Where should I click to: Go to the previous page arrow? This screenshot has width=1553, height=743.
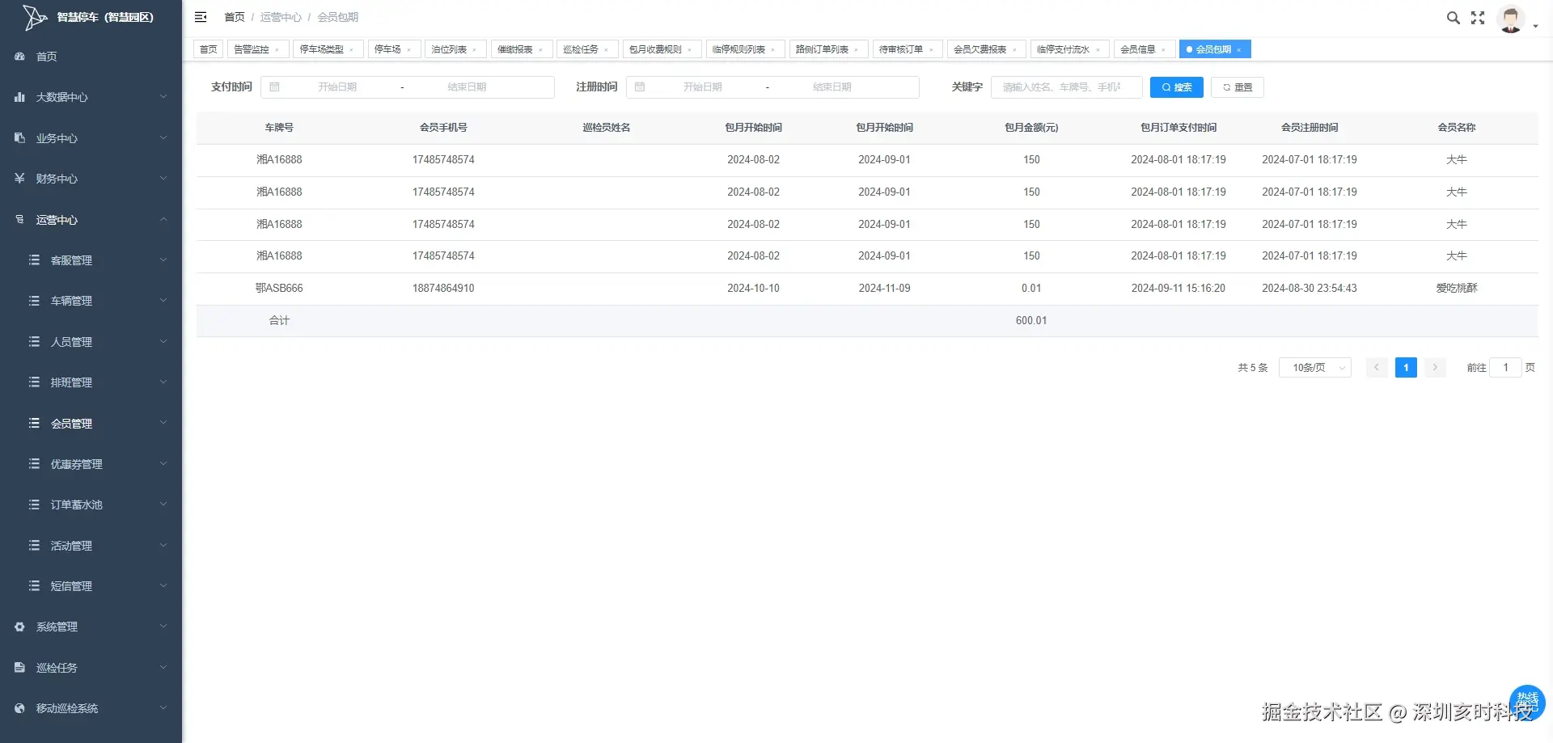[x=1377, y=368]
